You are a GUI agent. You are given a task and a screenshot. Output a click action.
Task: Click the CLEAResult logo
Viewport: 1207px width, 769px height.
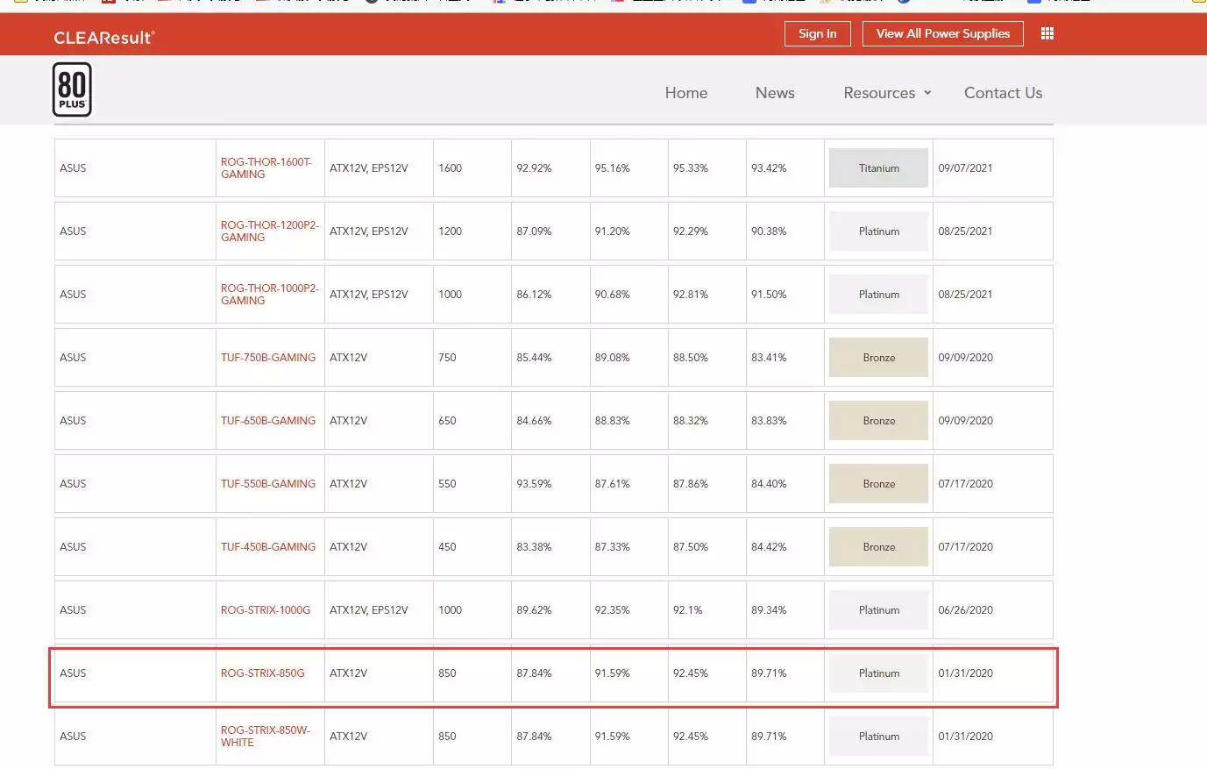click(104, 37)
